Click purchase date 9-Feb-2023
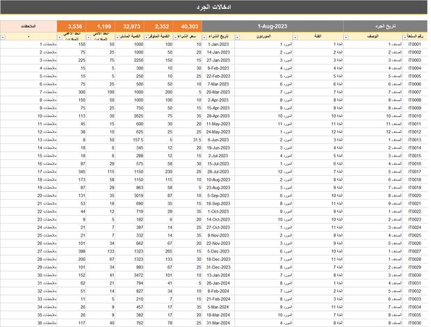This screenshot has width=431, height=327. pos(218,68)
